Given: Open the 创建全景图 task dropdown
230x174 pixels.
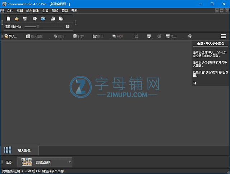Looking at the screenshot, I should point(70,162).
